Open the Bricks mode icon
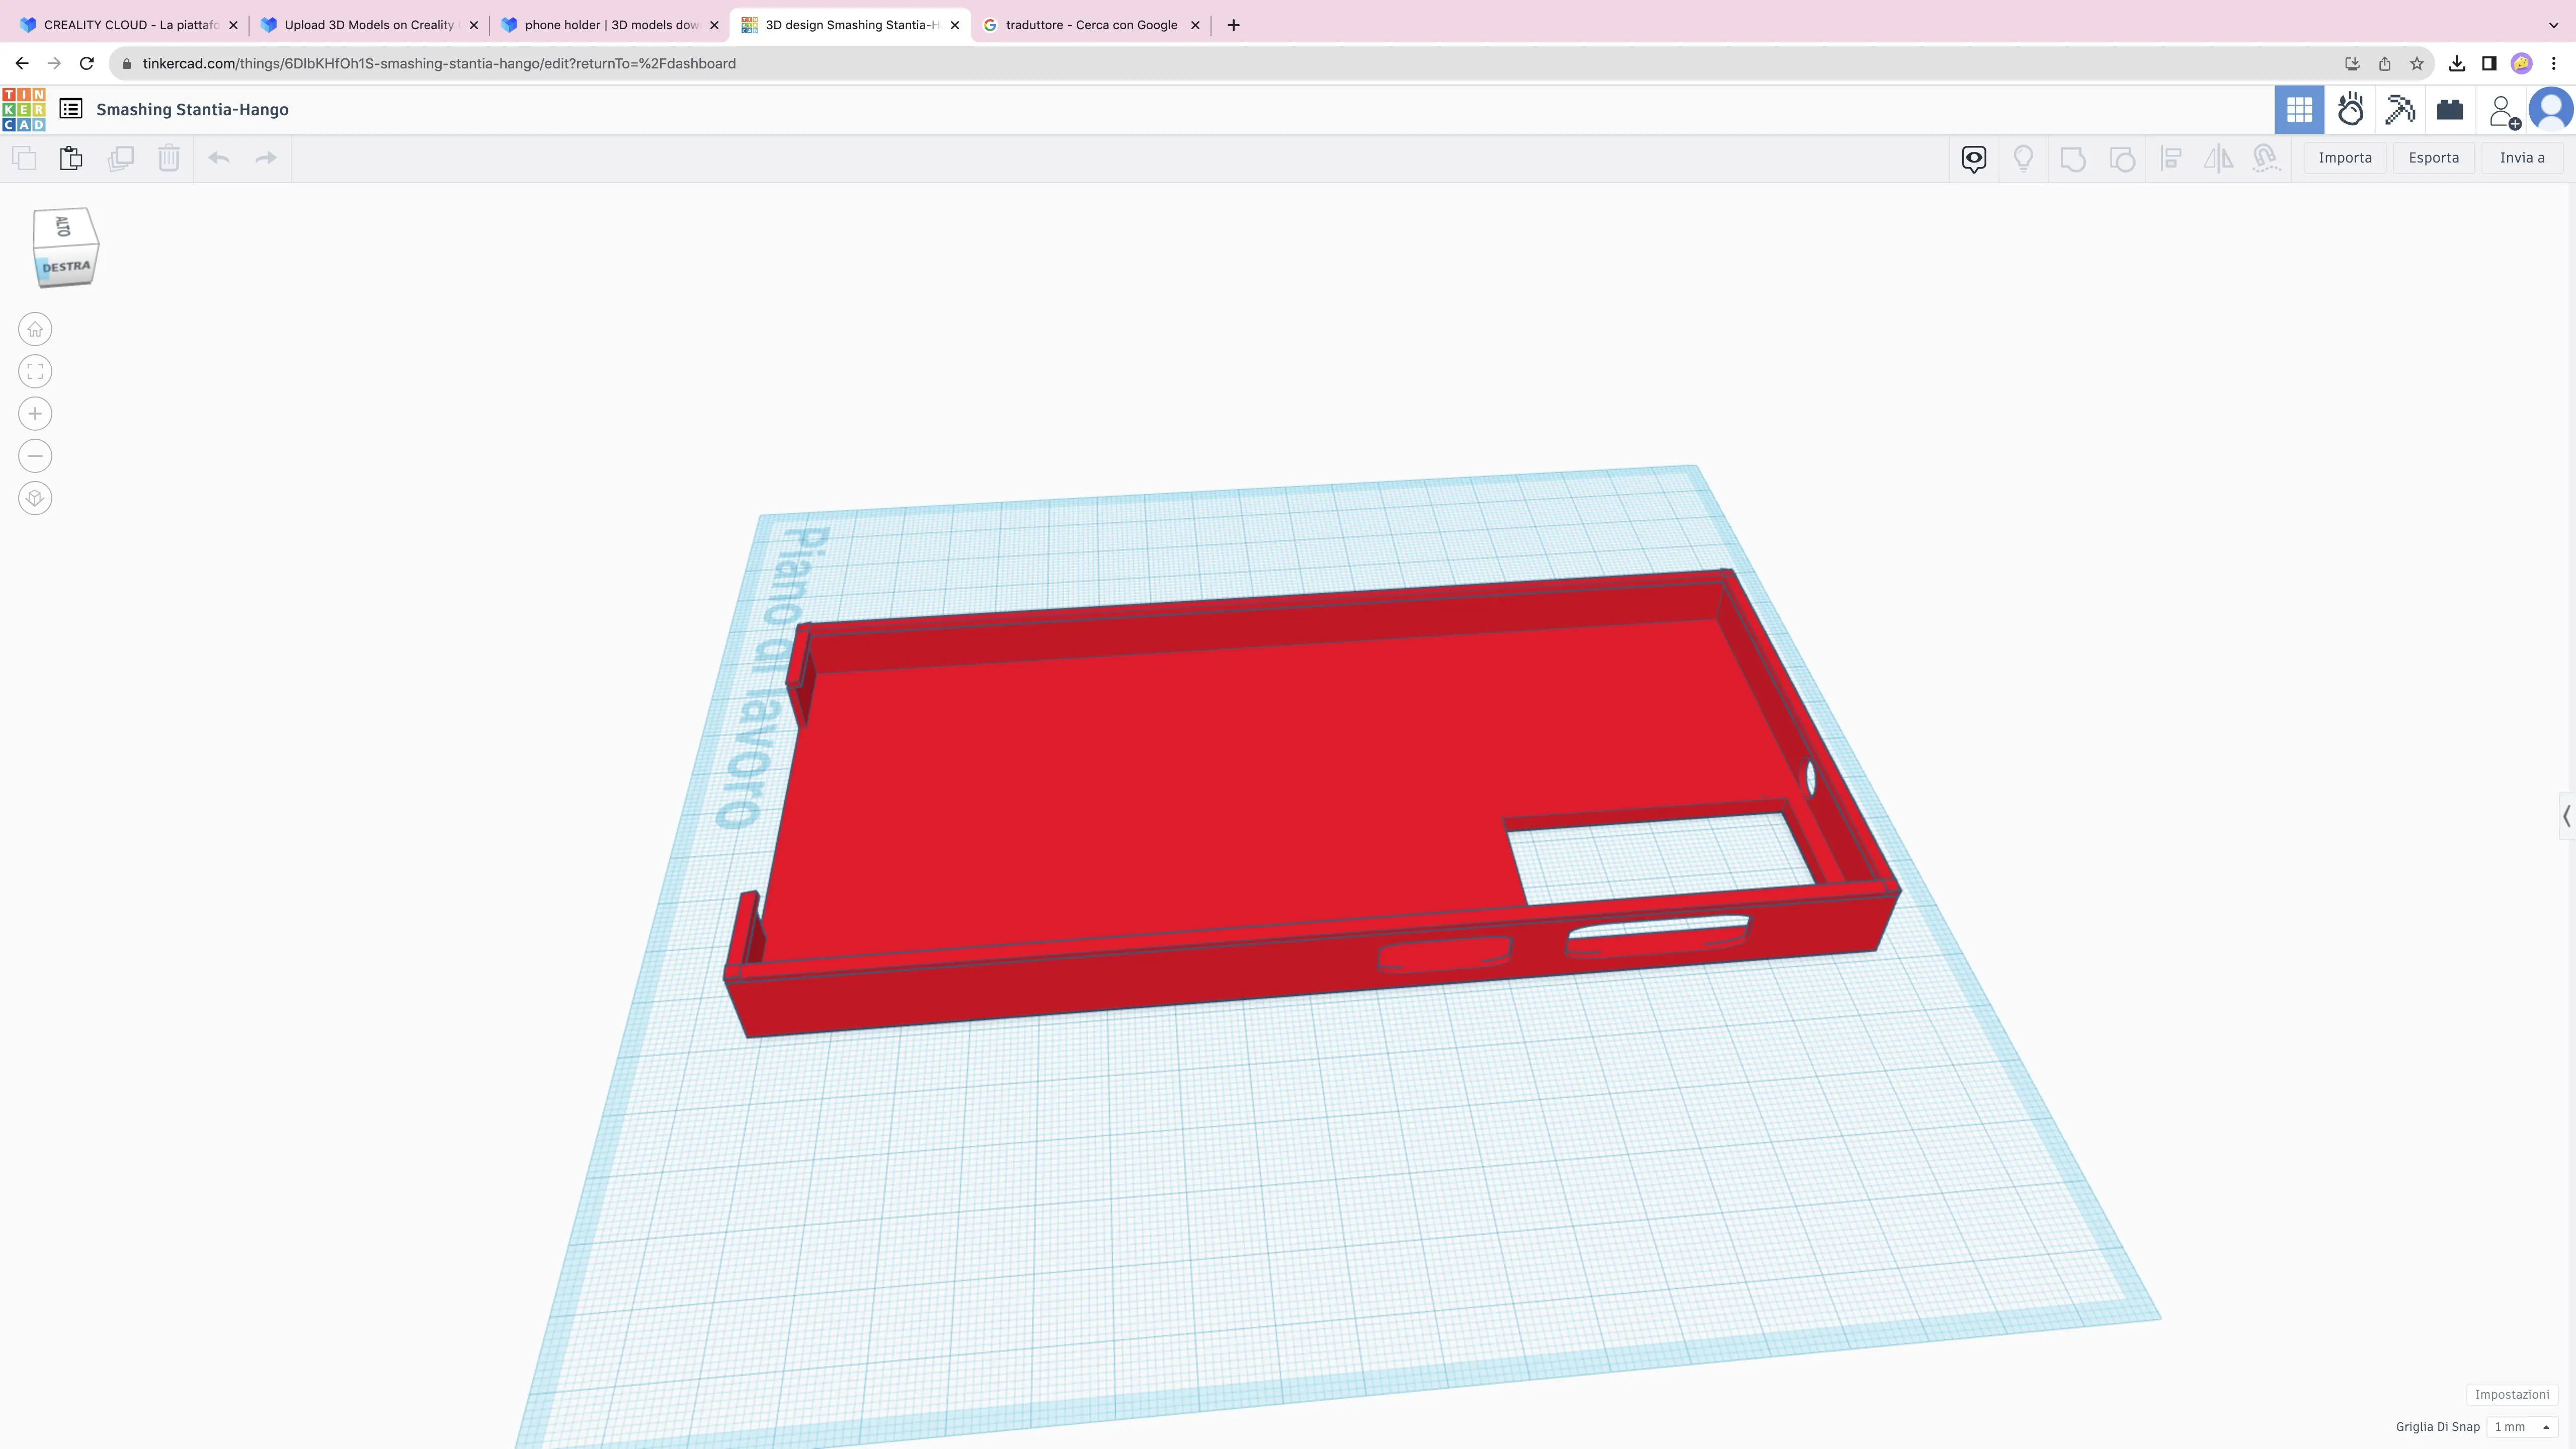The height and width of the screenshot is (1449, 2576). 2450,110
